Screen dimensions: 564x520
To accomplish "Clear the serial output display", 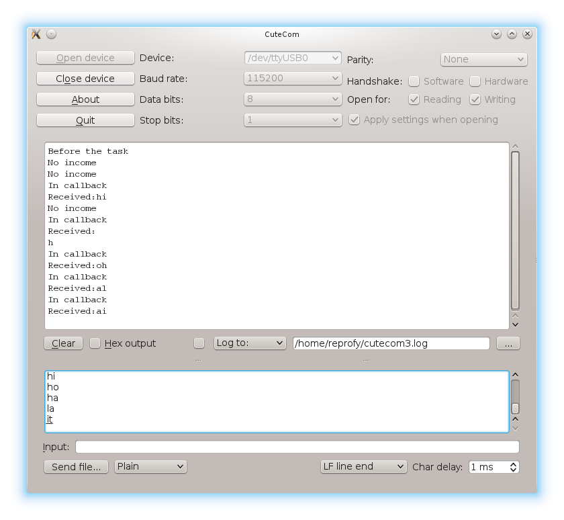I will pyautogui.click(x=62, y=343).
